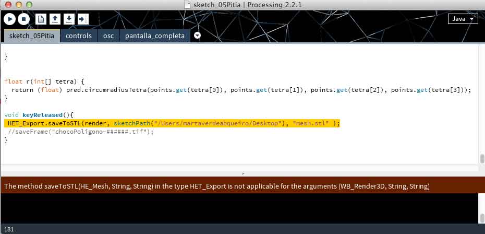Click line number 181 in status bar
Screen dimensions: 485x234
pos(9,229)
